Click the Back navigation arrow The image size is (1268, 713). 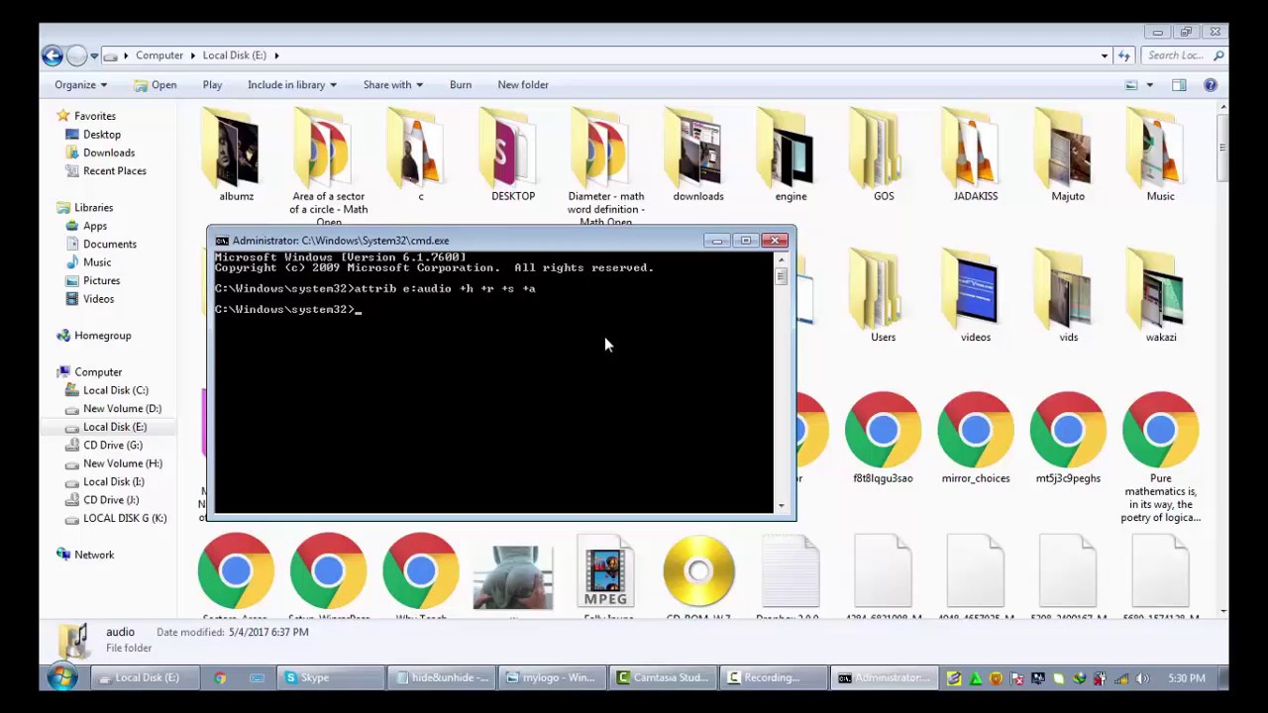(x=53, y=55)
